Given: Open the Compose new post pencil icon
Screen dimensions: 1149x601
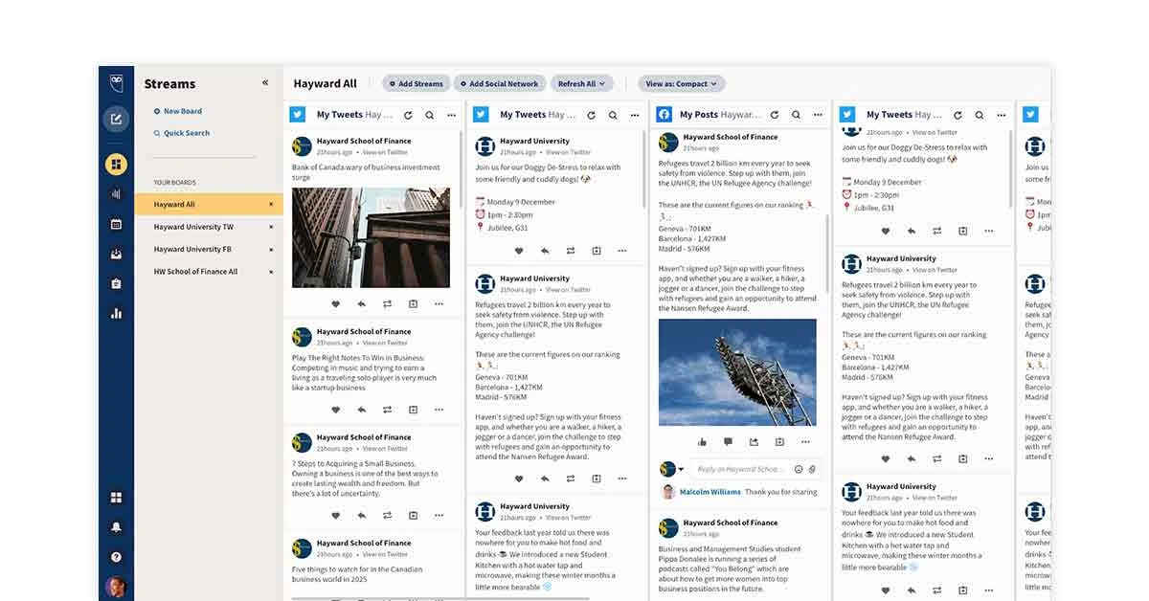Looking at the screenshot, I should (x=115, y=117).
